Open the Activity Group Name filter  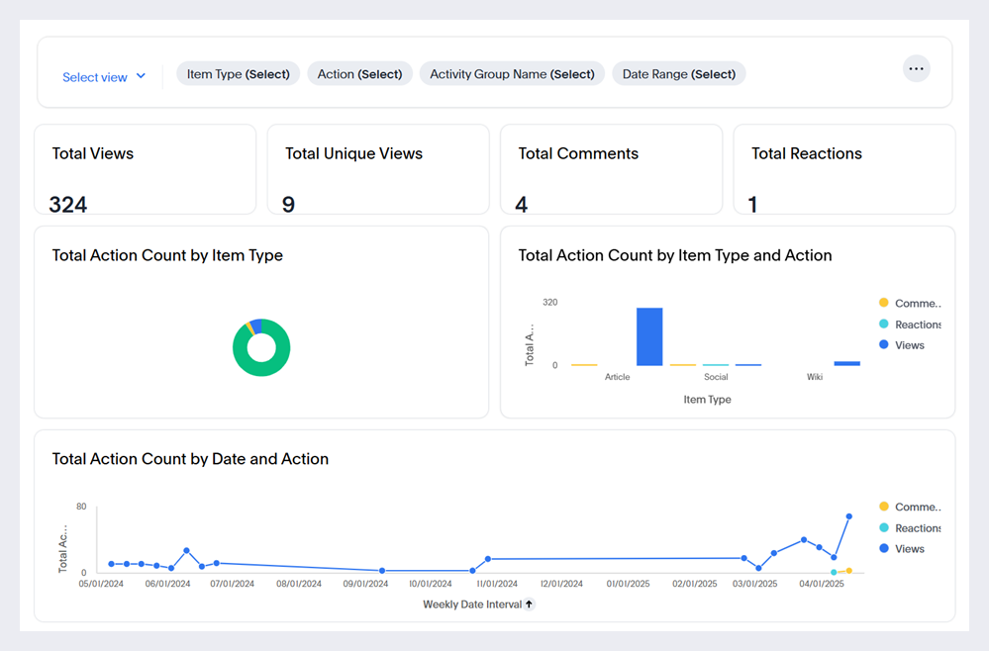[512, 73]
